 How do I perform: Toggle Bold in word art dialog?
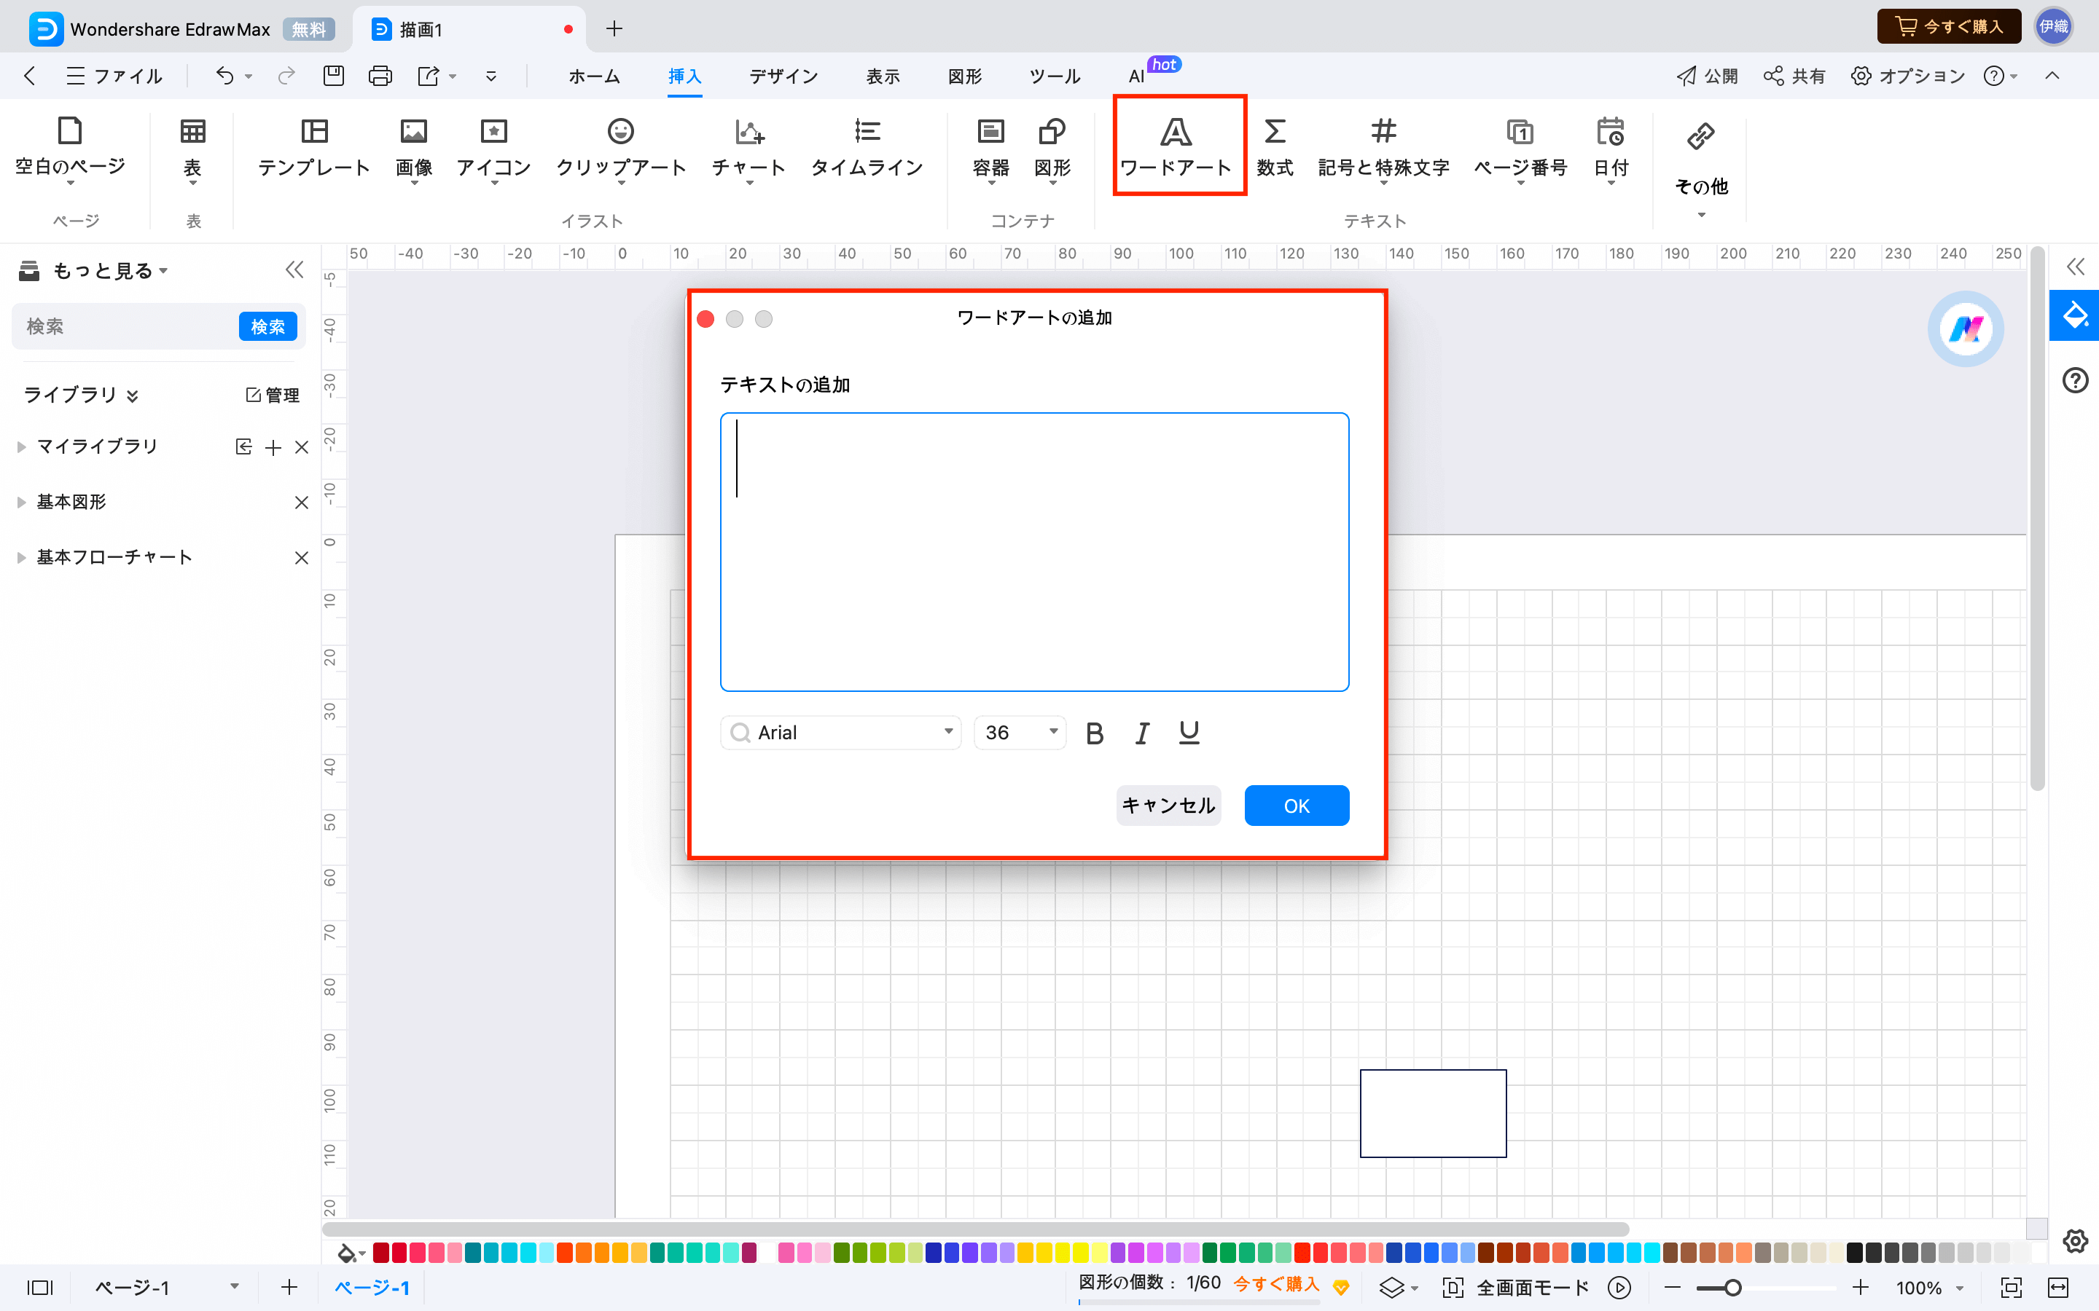point(1095,733)
